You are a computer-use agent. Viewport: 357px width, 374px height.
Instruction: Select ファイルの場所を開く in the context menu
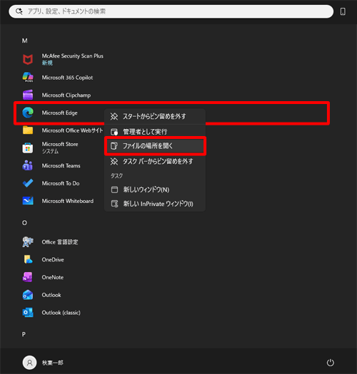point(155,146)
